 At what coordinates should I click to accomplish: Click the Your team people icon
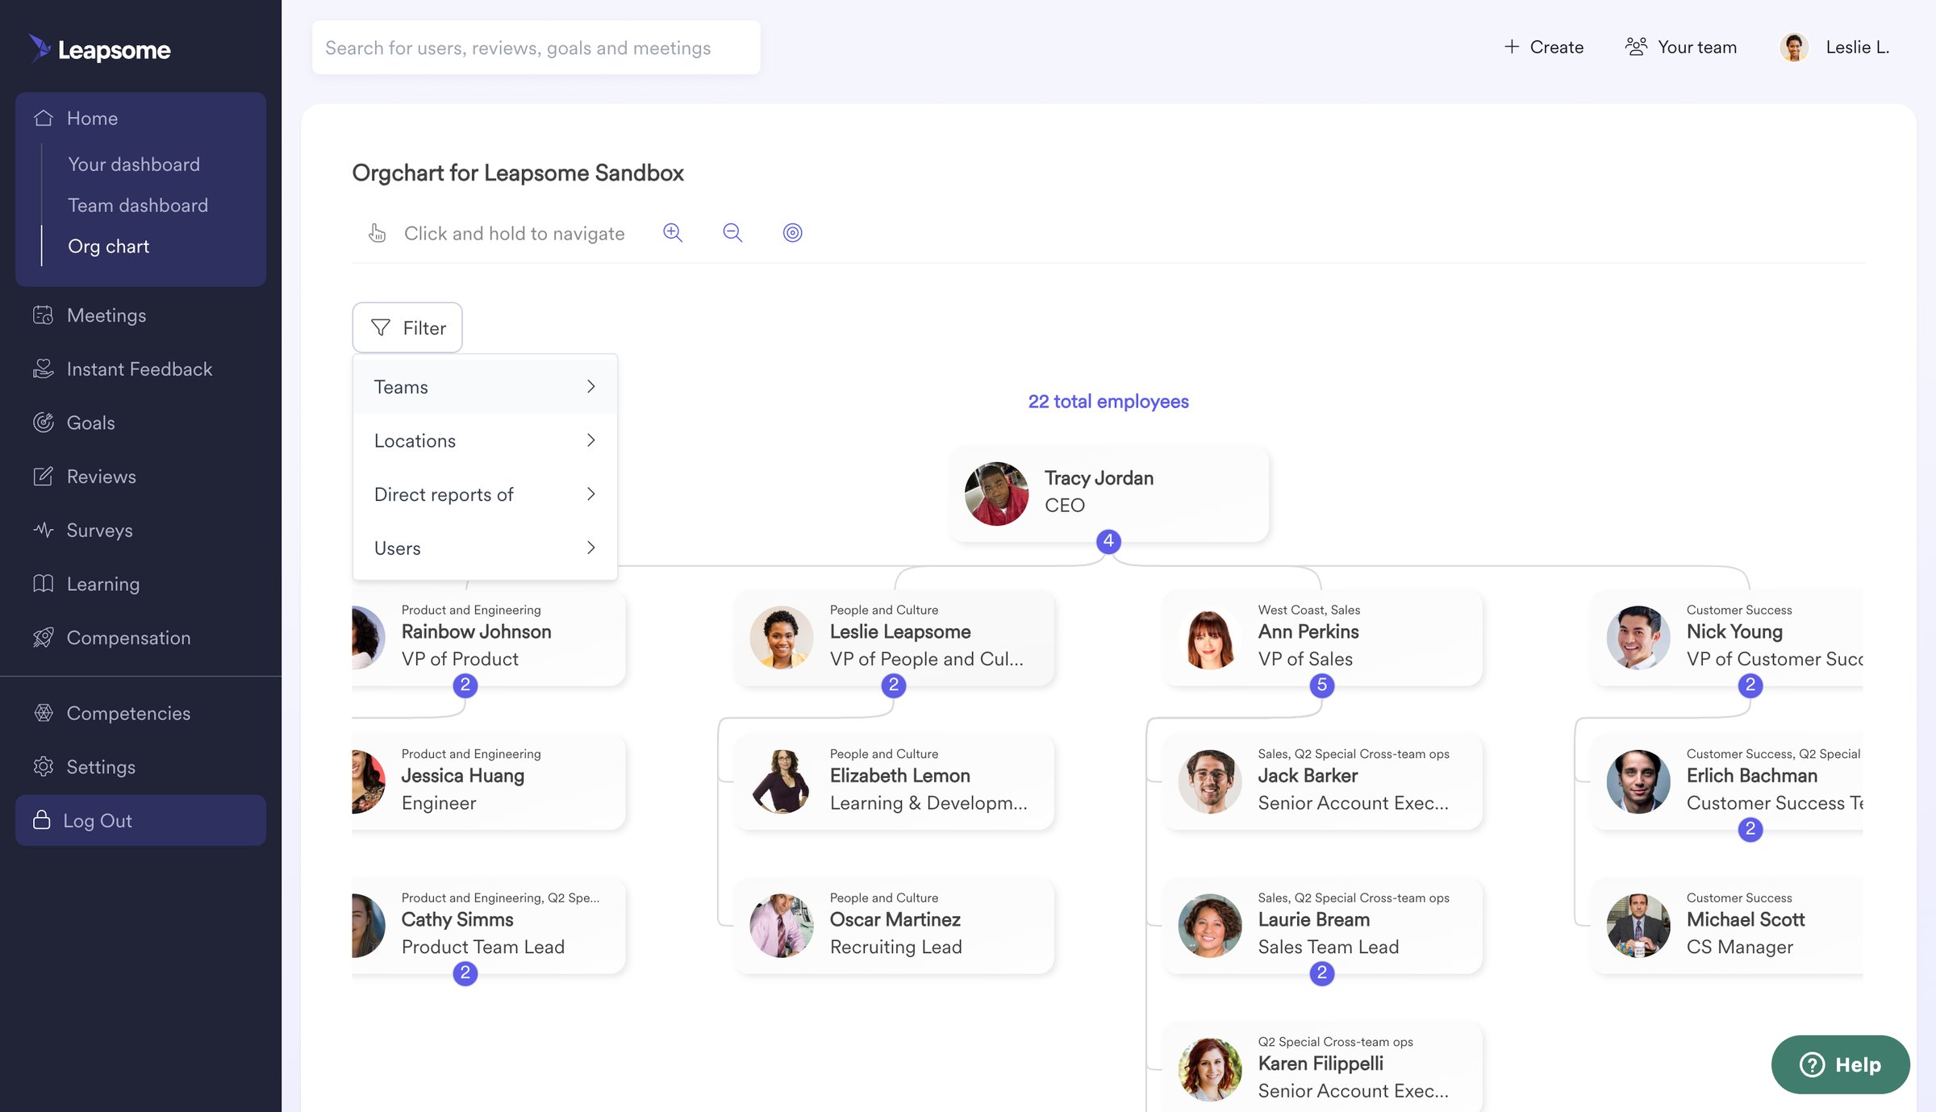[x=1636, y=47]
